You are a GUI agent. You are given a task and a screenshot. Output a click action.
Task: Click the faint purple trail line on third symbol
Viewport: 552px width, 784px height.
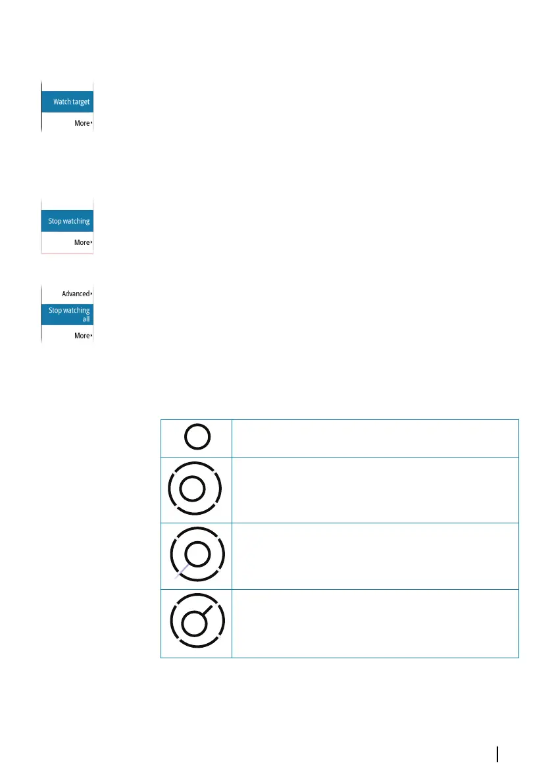click(181, 571)
